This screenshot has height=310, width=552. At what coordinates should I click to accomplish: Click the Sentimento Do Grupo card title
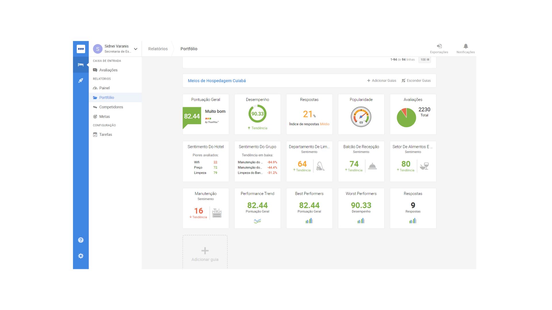(x=257, y=147)
